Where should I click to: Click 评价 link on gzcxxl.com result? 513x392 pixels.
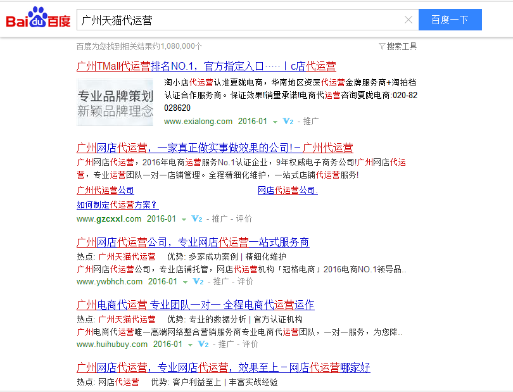tap(244, 219)
